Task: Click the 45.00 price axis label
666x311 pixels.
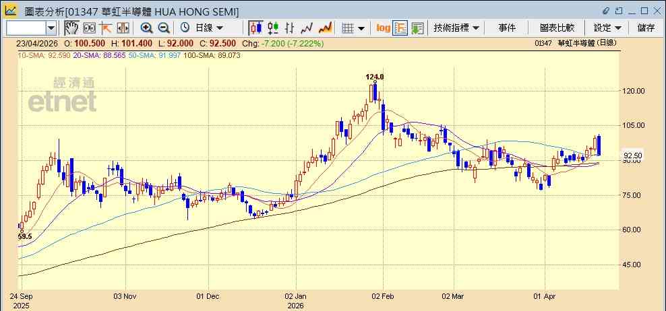Action: click(633, 265)
